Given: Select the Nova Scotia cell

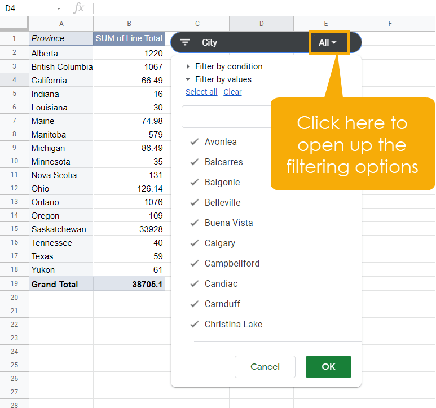Looking at the screenshot, I should coord(61,175).
